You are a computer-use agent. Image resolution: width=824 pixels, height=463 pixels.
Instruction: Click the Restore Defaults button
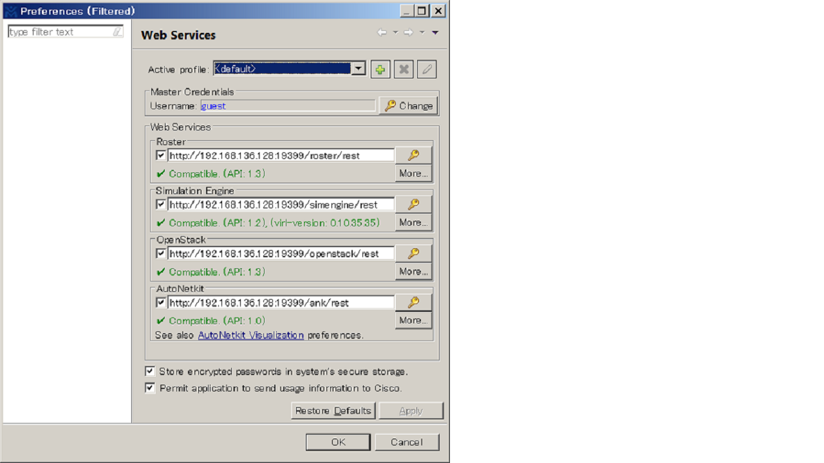coord(333,410)
